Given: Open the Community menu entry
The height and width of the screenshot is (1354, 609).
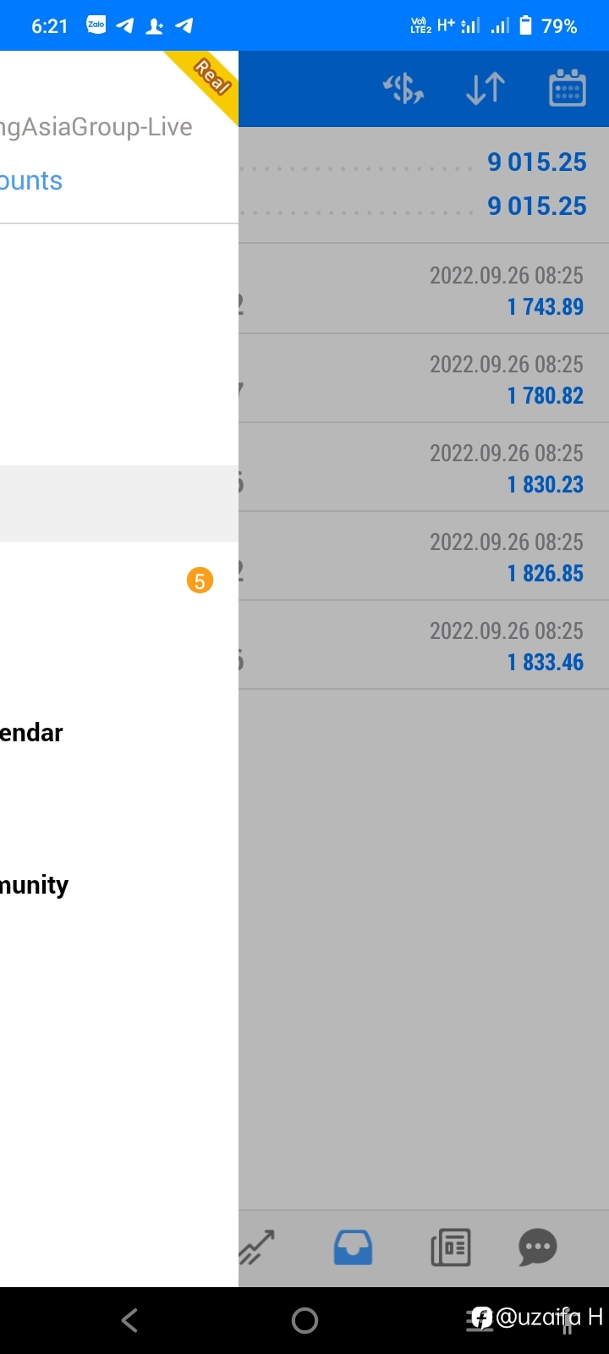Looking at the screenshot, I should pos(34,885).
